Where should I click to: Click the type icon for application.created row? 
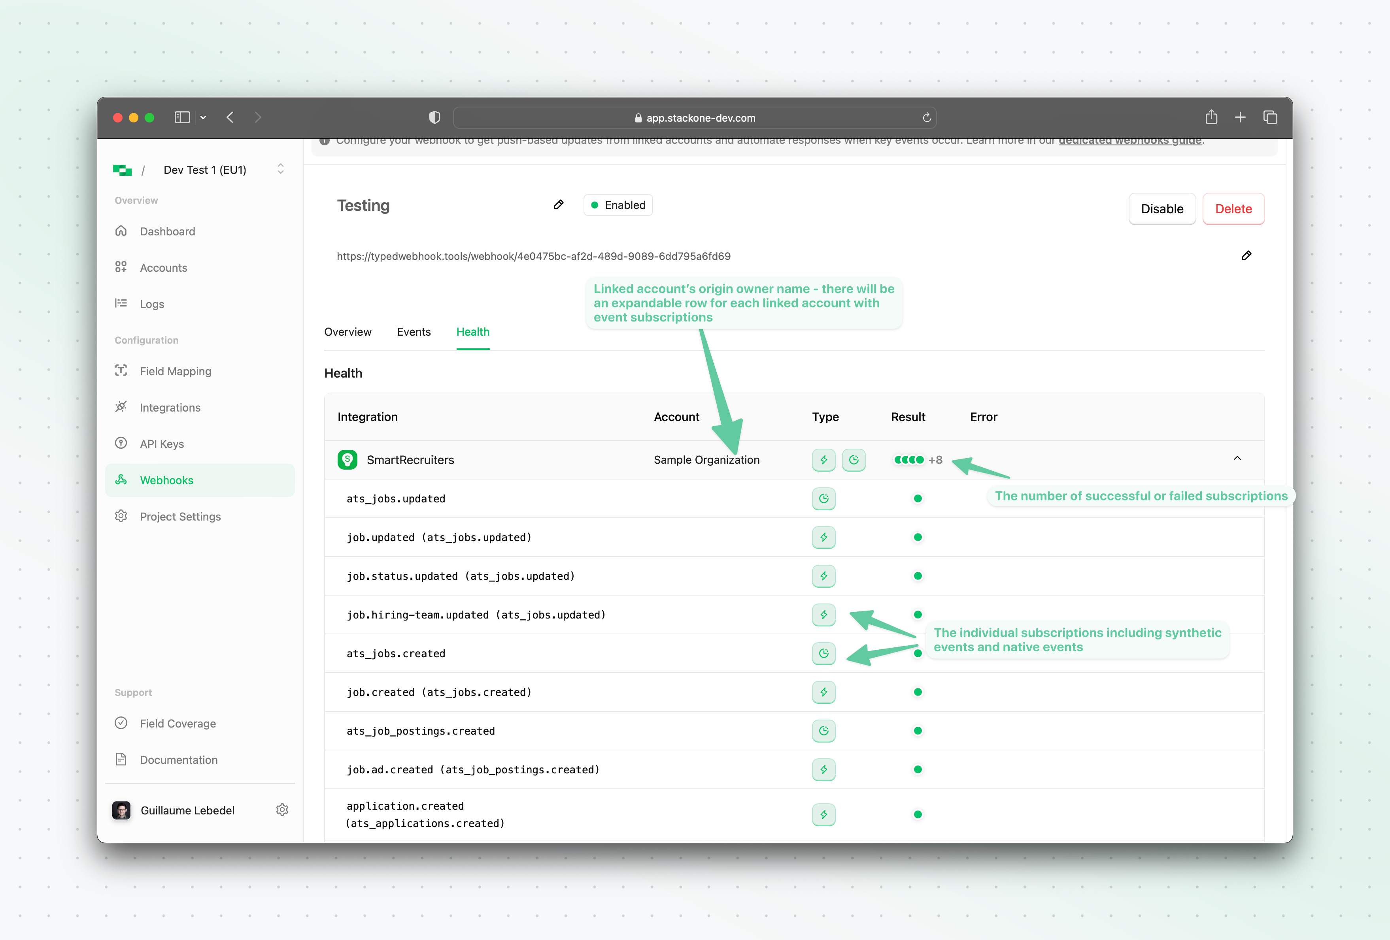click(823, 814)
